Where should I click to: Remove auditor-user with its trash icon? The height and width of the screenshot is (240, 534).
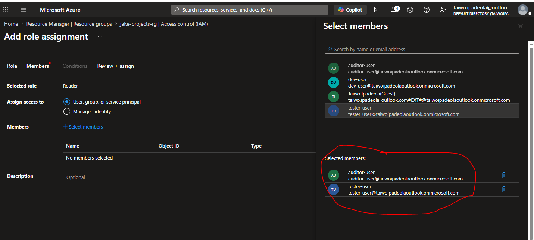point(504,175)
